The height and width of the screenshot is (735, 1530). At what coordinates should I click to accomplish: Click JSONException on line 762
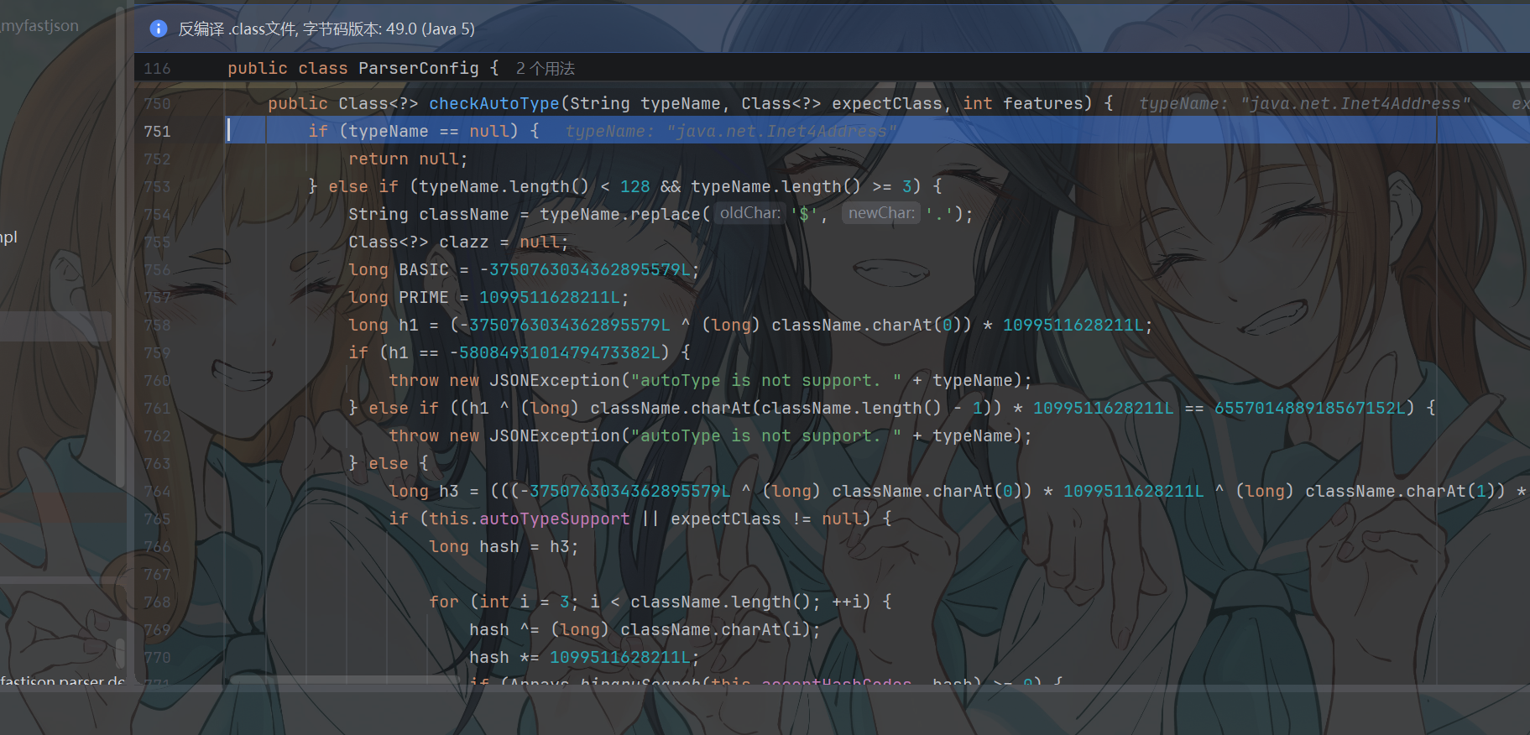pos(555,436)
